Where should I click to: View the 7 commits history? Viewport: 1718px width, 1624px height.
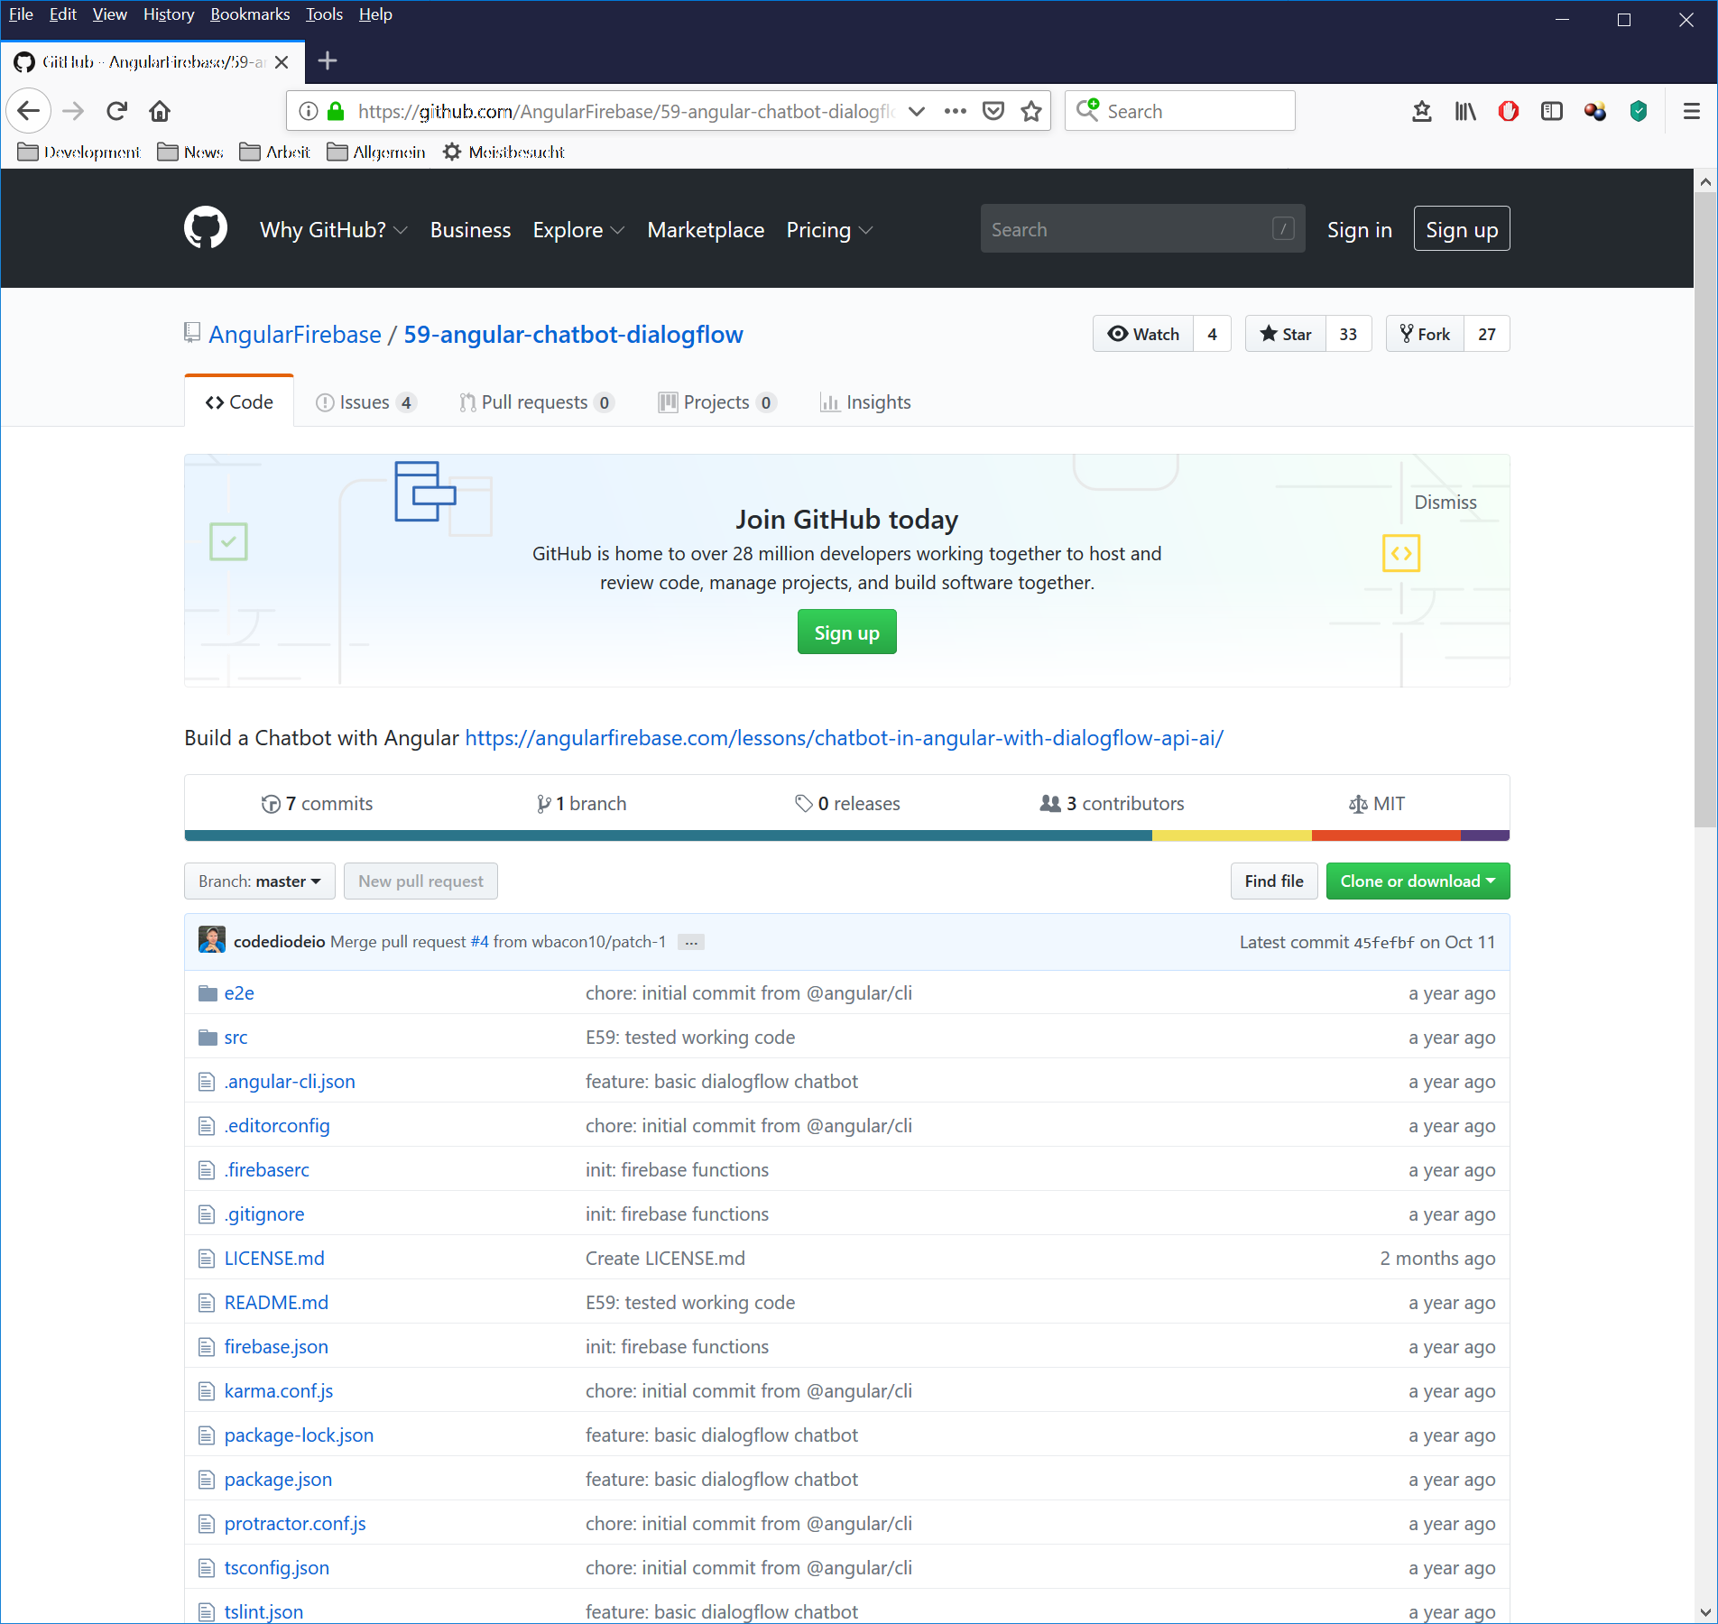317,803
